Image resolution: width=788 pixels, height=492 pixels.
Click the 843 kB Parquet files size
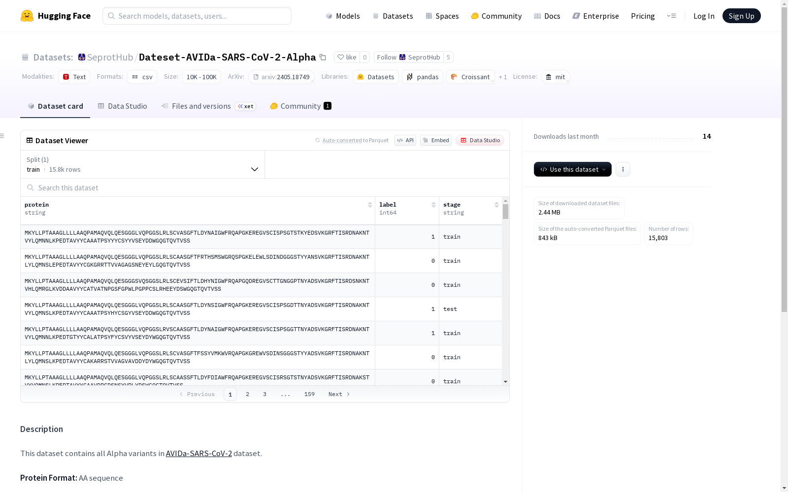click(548, 238)
